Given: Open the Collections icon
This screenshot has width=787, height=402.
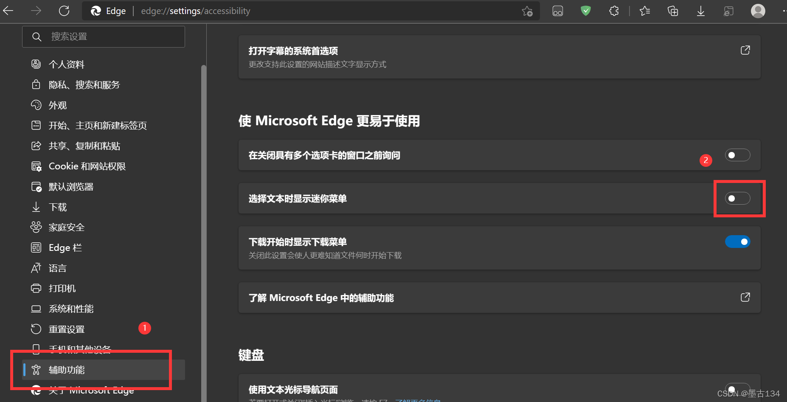Looking at the screenshot, I should click(x=673, y=11).
